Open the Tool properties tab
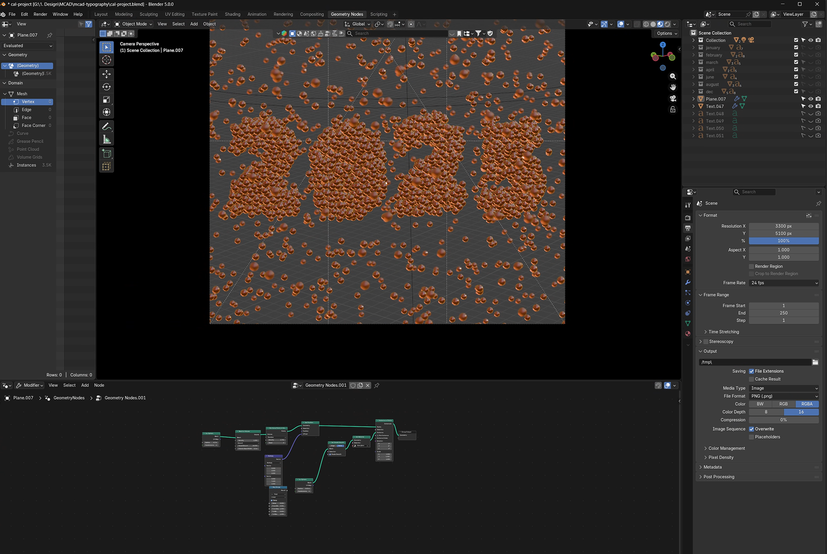Screen dimensions: 827x554 pos(688,205)
